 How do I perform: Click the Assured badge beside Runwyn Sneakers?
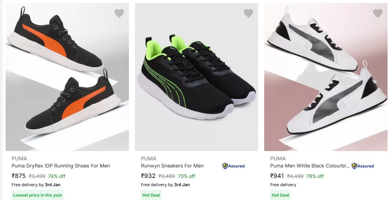(234, 166)
